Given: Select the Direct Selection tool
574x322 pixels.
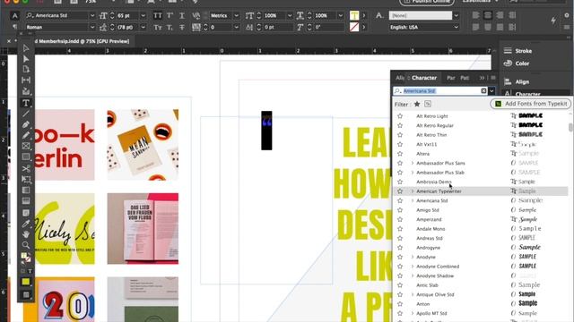Looking at the screenshot, I should (26, 59).
